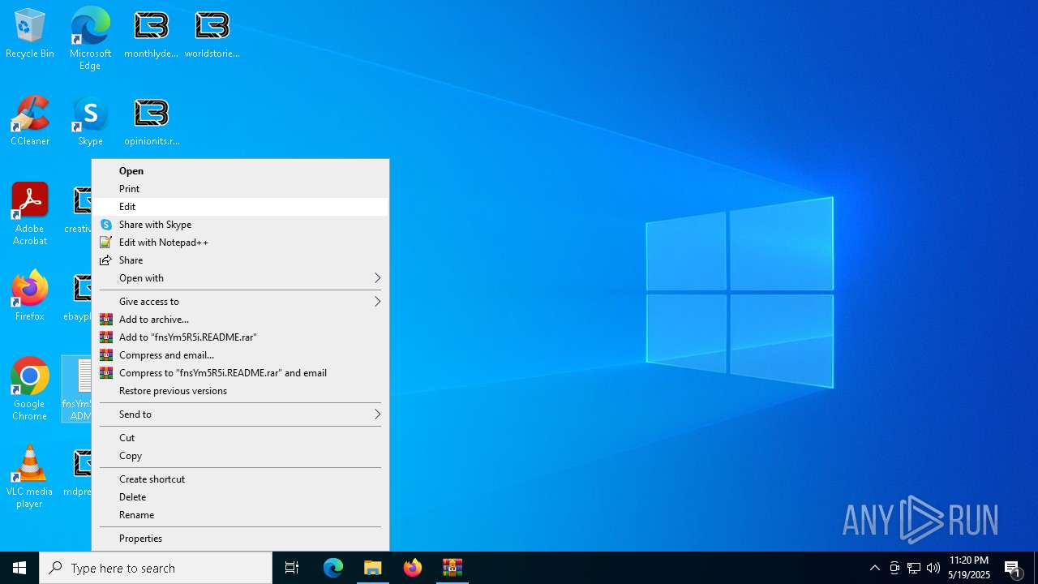The image size is (1038, 584).
Task: Open Task View on the taskbar
Action: pos(292,568)
